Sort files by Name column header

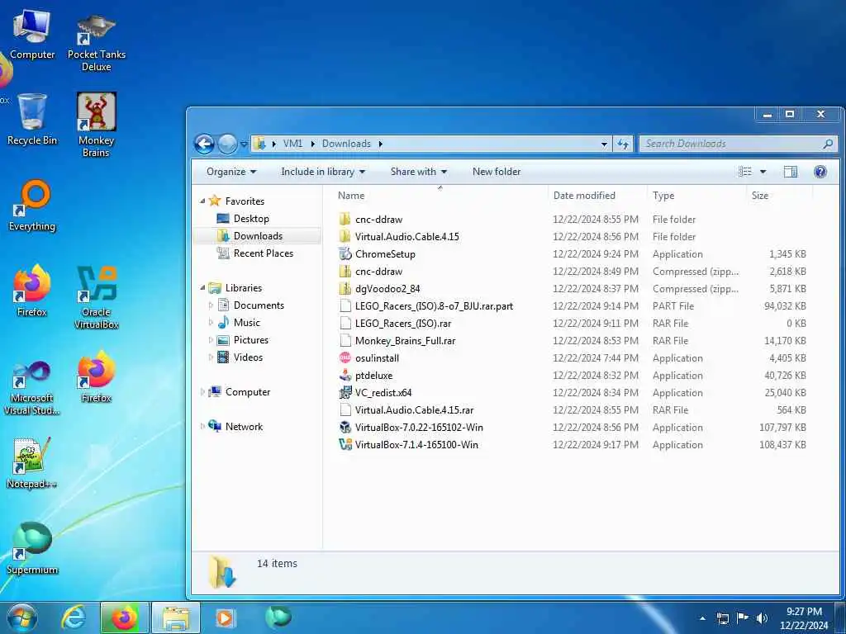(x=440, y=196)
